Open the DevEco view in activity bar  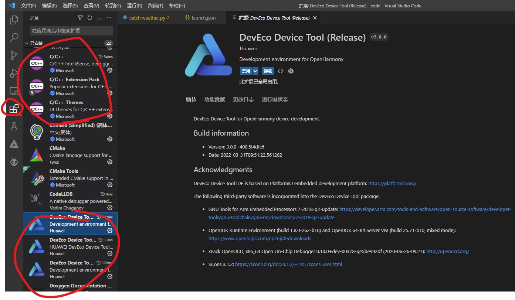(x=14, y=144)
